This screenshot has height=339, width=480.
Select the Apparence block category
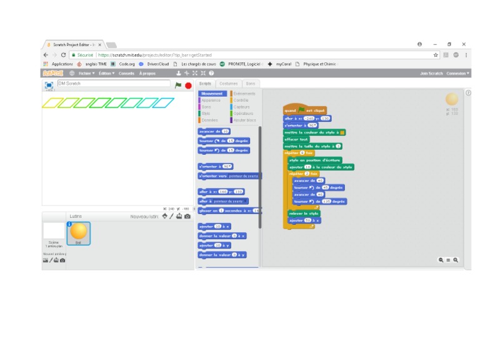click(211, 101)
